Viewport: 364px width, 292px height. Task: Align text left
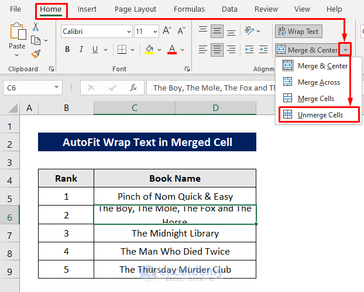(x=203, y=50)
